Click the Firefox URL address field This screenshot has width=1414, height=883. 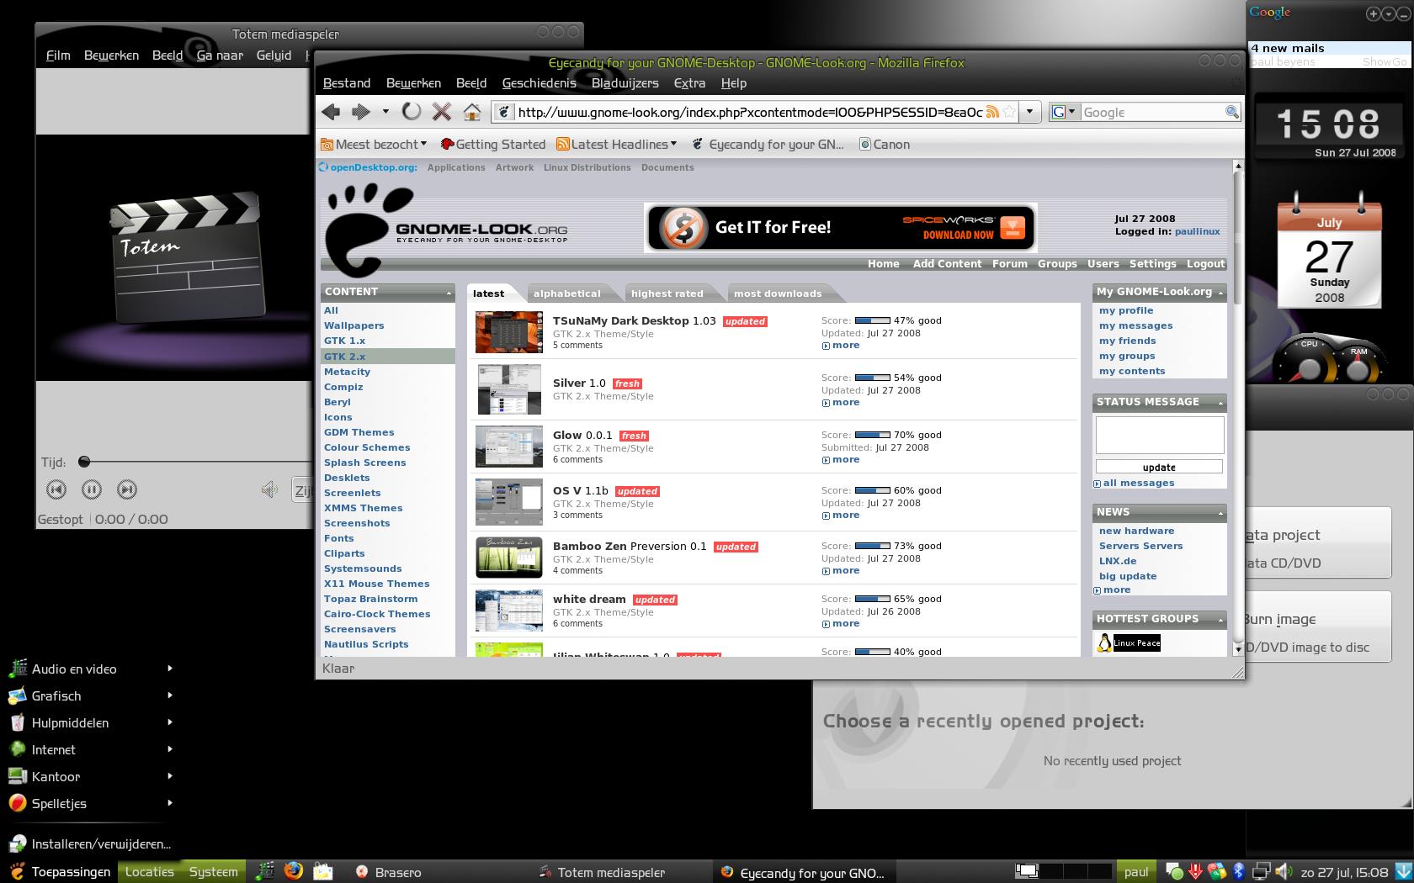[x=749, y=112]
